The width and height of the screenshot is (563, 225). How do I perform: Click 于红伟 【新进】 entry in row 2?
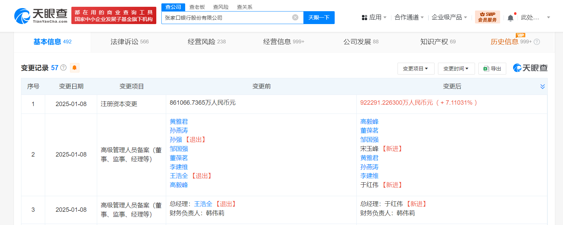tap(382, 185)
